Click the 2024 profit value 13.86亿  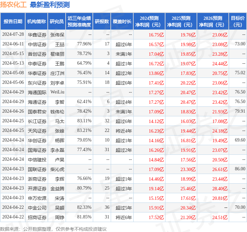[x=156, y=73]
